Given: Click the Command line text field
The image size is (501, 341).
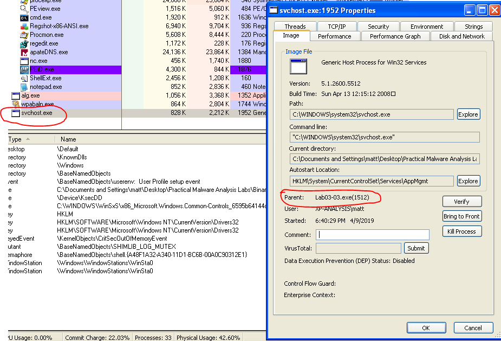Looking at the screenshot, I should coord(385,137).
